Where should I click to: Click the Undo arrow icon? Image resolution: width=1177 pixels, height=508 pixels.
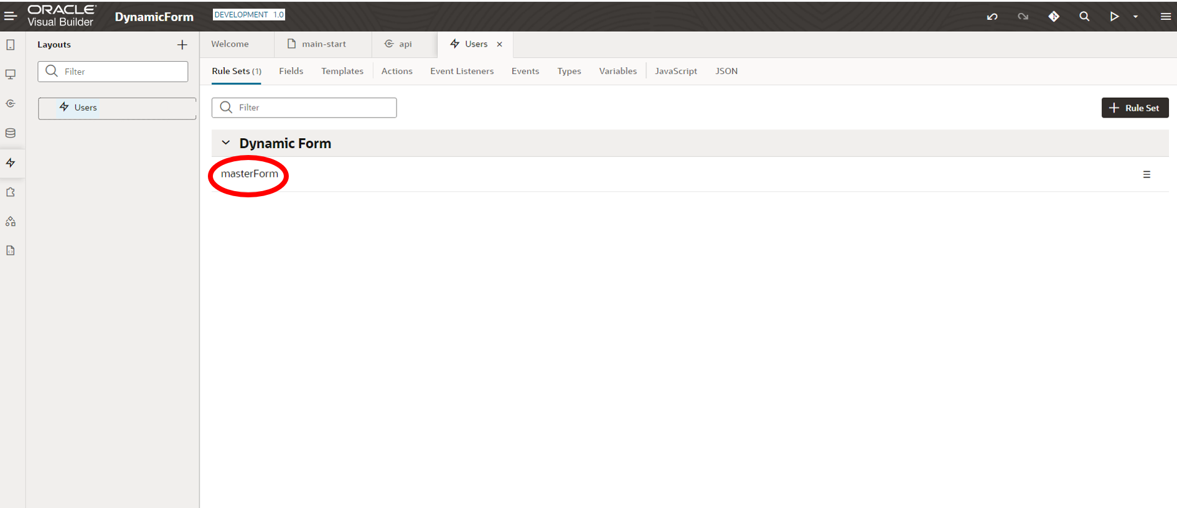[992, 17]
